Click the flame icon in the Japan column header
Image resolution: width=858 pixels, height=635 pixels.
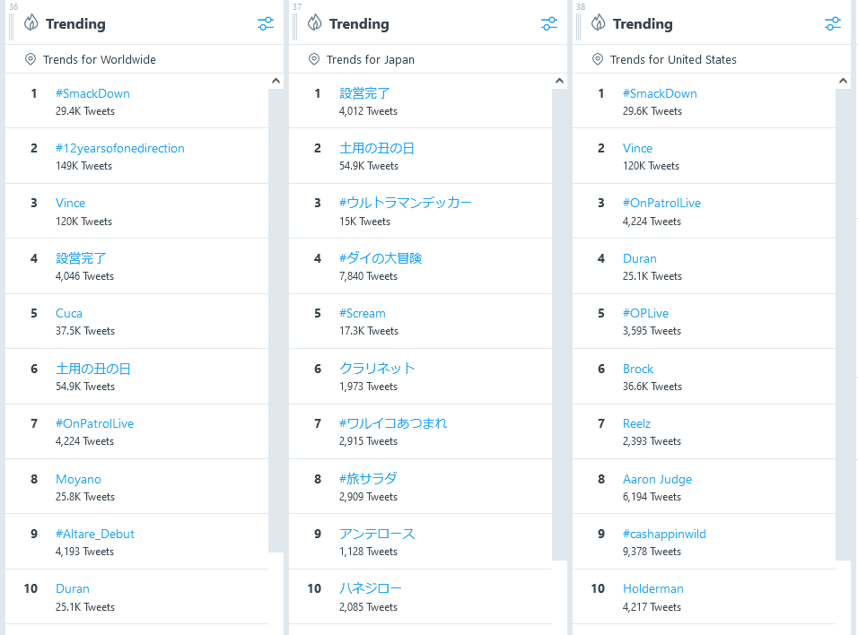315,23
